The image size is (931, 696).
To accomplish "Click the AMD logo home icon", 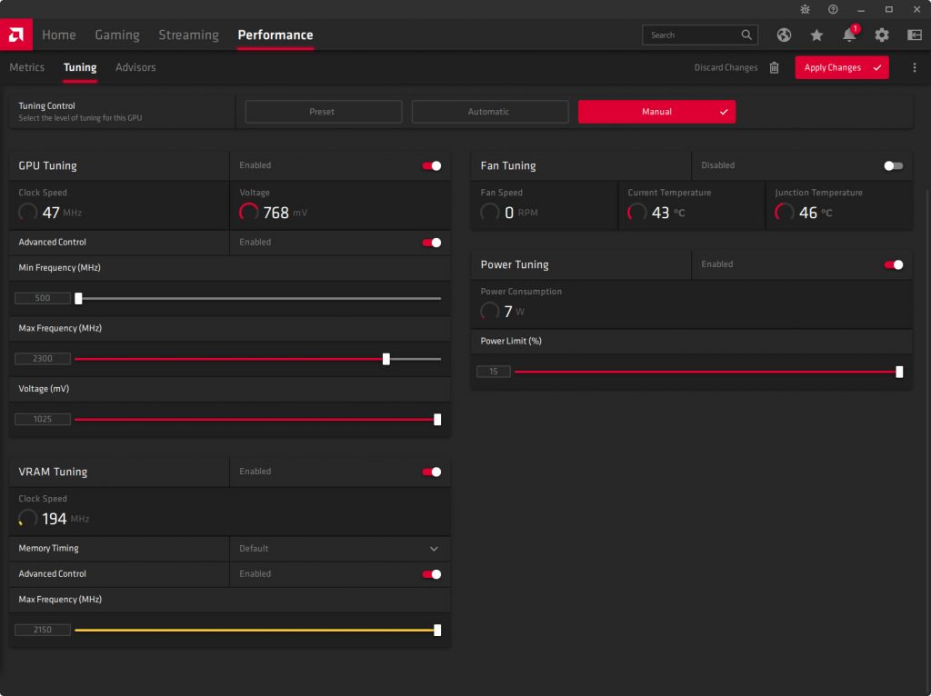I will (x=16, y=35).
